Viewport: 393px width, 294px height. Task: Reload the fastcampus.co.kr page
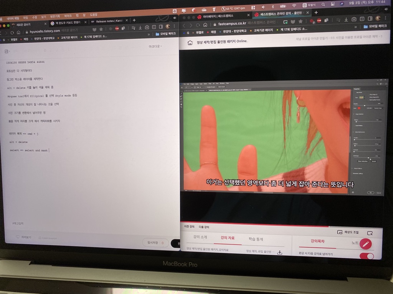[x=198, y=25]
